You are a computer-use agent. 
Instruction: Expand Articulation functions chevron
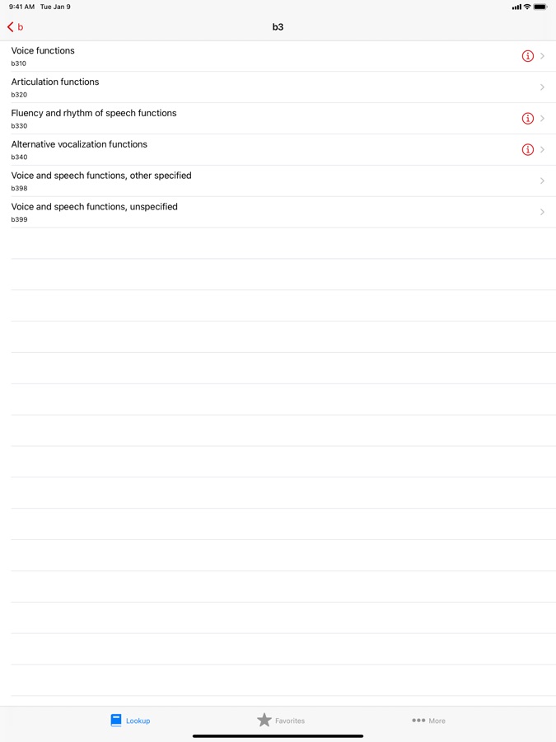click(543, 87)
